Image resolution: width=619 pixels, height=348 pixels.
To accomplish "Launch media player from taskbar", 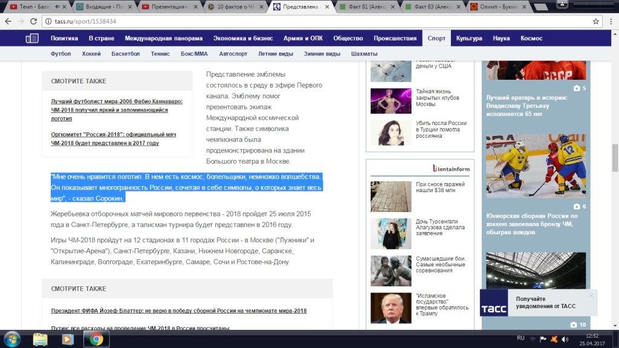I will [x=68, y=340].
